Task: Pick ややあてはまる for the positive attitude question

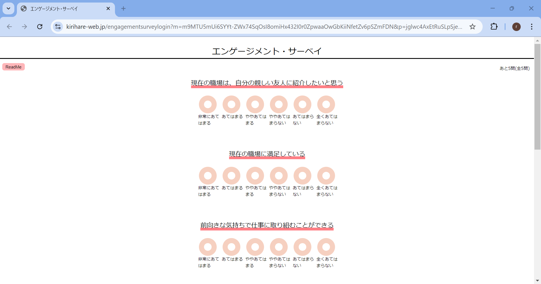Action: (x=255, y=247)
